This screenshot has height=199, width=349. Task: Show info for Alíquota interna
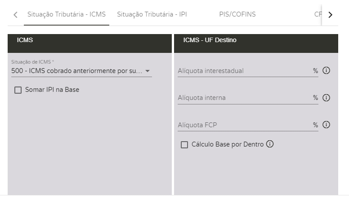327,98
